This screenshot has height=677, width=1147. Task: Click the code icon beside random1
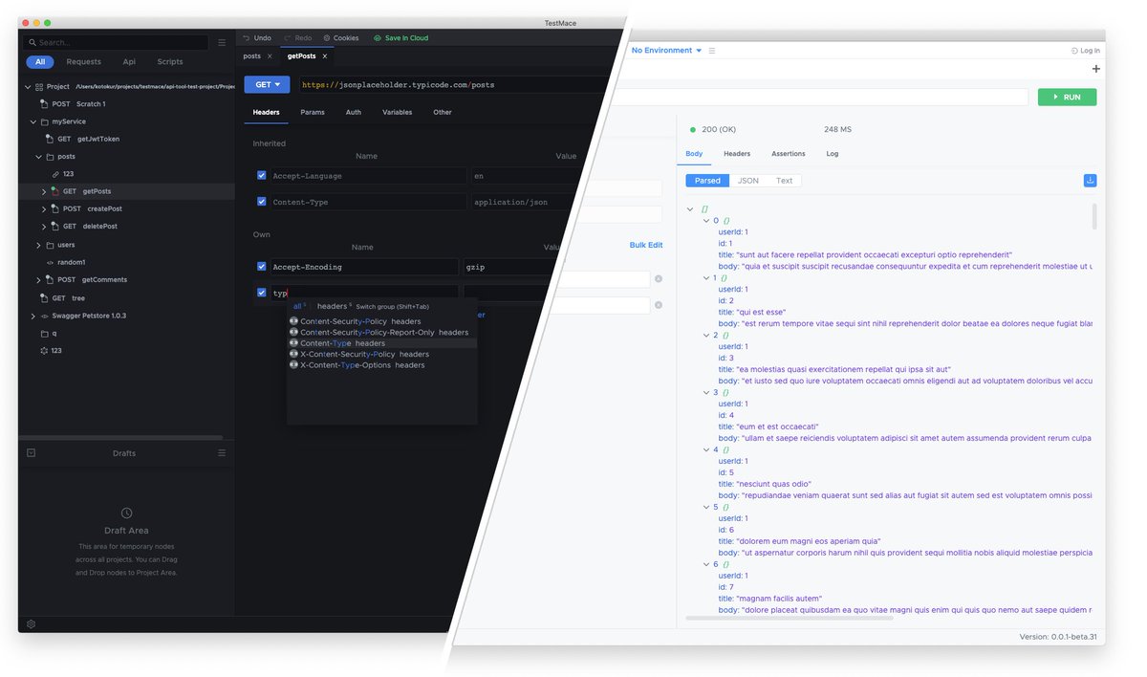tap(50, 262)
